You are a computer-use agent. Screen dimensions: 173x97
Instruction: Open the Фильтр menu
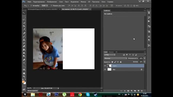coord(83,2)
